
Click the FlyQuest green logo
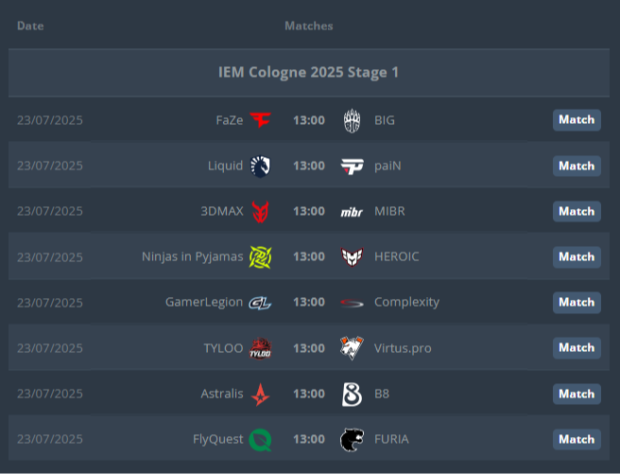[x=260, y=439]
